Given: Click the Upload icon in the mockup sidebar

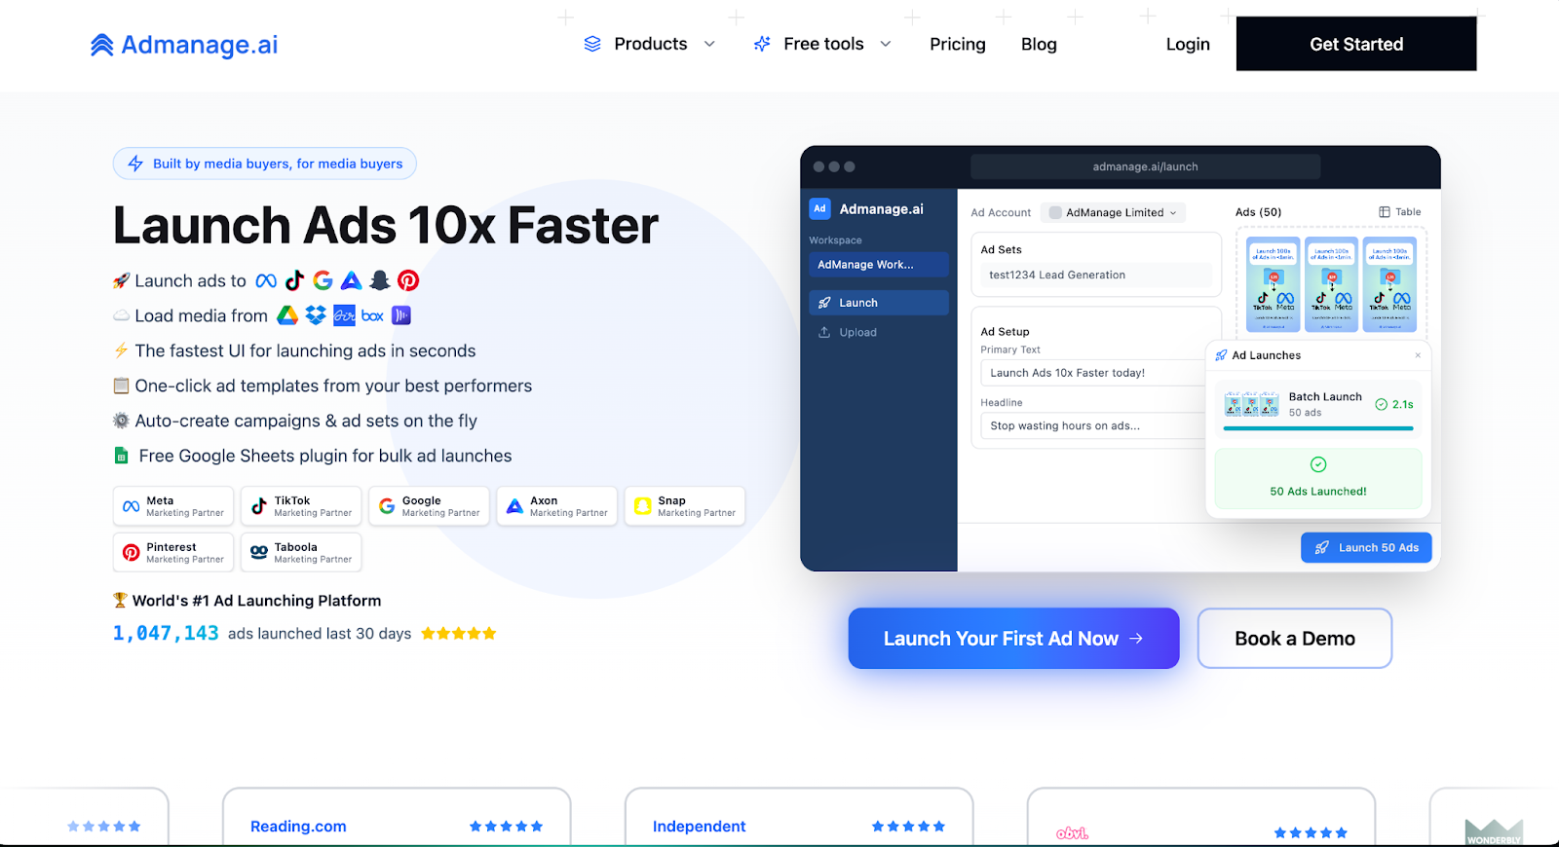Looking at the screenshot, I should pyautogui.click(x=824, y=332).
